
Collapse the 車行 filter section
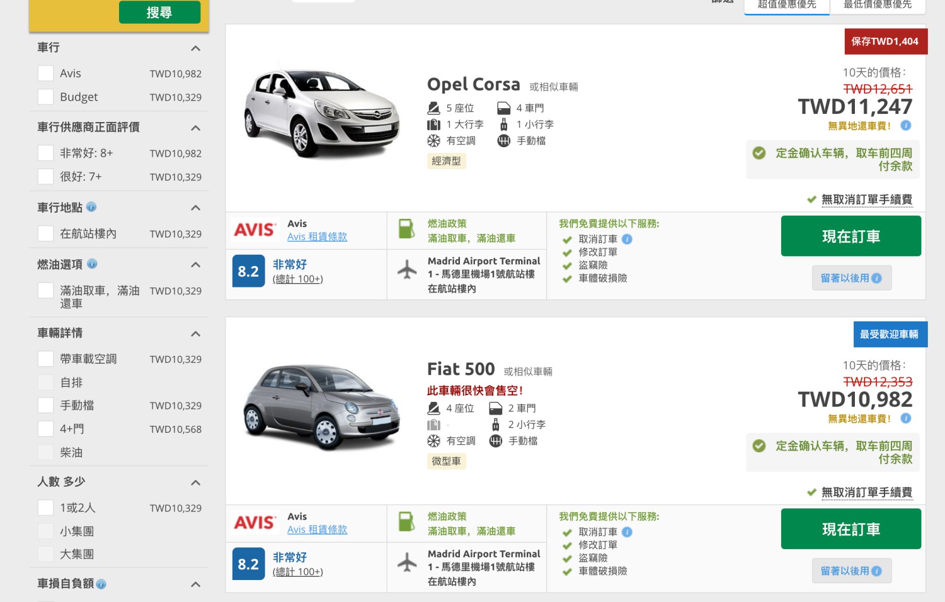pyautogui.click(x=196, y=48)
